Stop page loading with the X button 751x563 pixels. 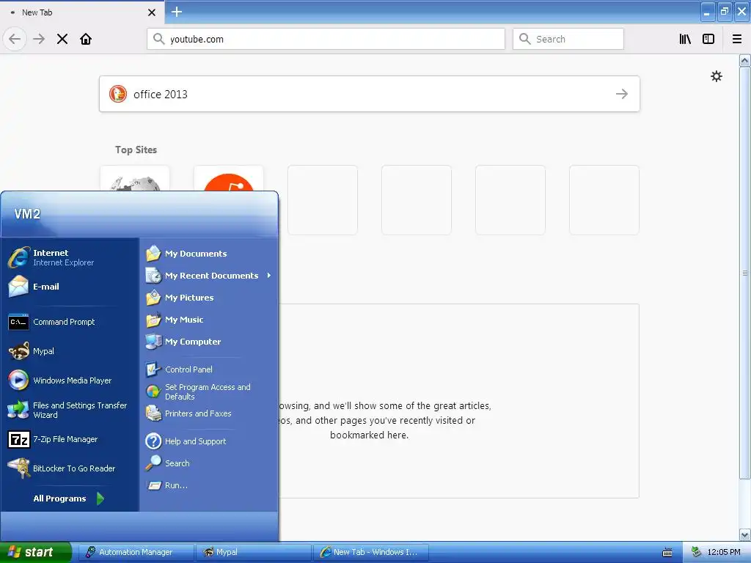click(62, 39)
